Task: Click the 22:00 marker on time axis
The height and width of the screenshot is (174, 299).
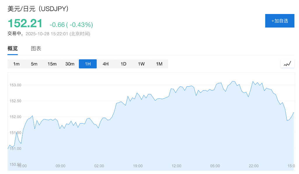Action: pos(253,166)
